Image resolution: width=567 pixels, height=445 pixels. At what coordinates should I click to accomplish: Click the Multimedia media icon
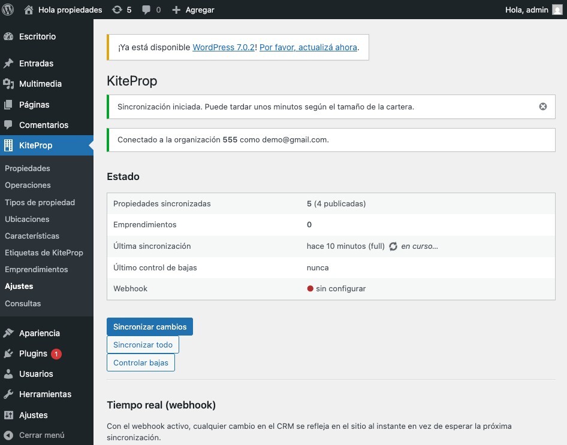click(x=8, y=84)
